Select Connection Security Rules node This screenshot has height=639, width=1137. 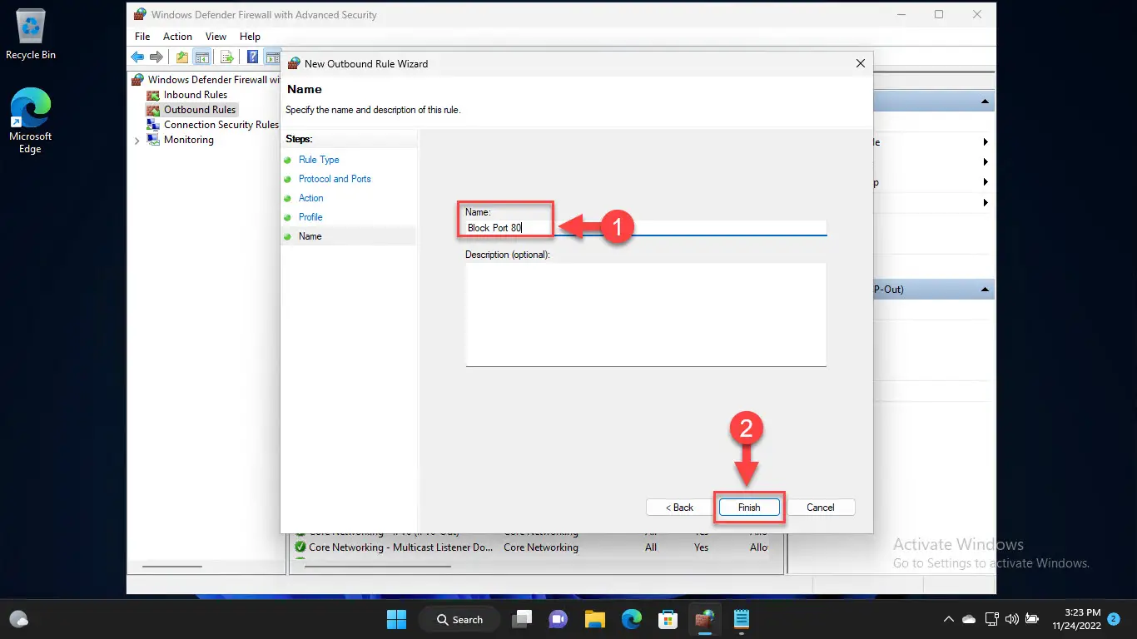(x=221, y=125)
